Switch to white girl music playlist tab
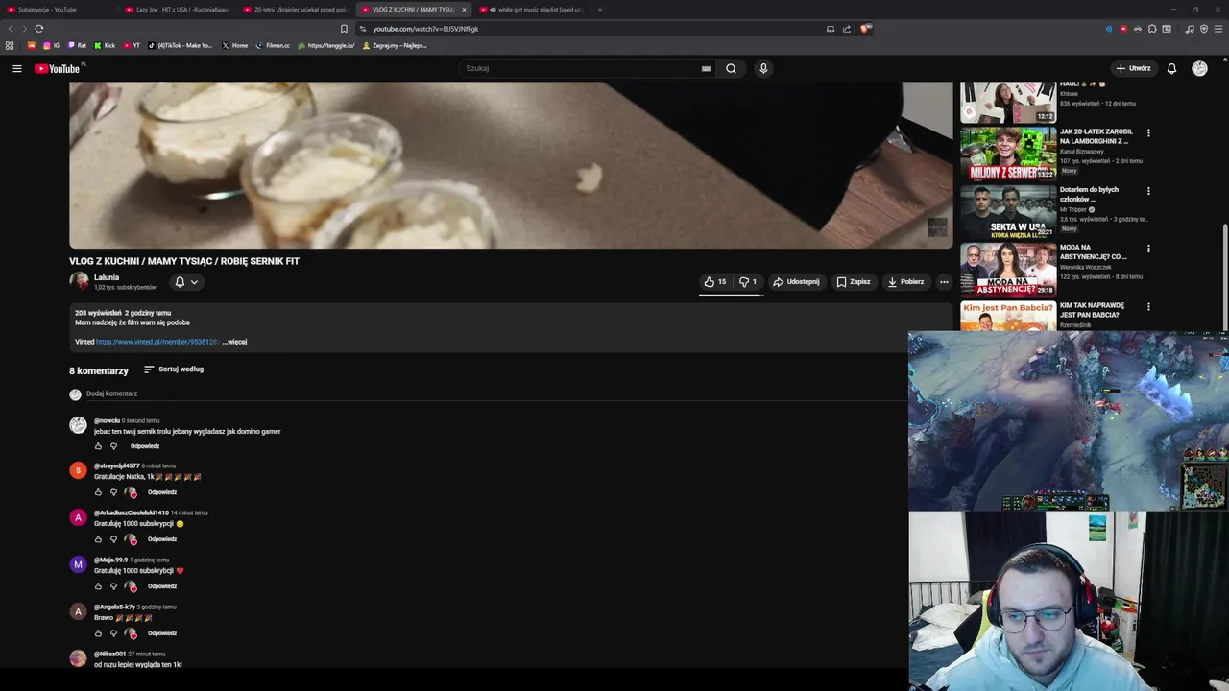The height and width of the screenshot is (691, 1229). click(532, 10)
